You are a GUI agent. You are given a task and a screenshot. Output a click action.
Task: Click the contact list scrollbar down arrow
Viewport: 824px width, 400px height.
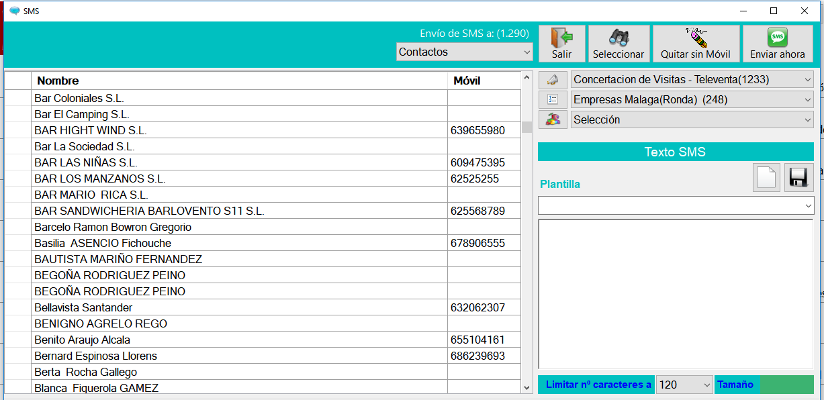tap(527, 387)
